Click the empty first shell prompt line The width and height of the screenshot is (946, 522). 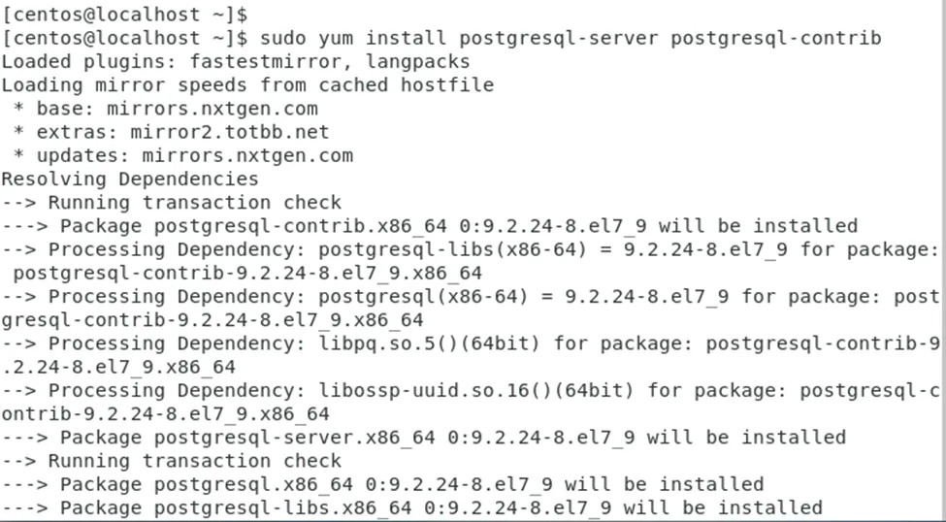124,15
